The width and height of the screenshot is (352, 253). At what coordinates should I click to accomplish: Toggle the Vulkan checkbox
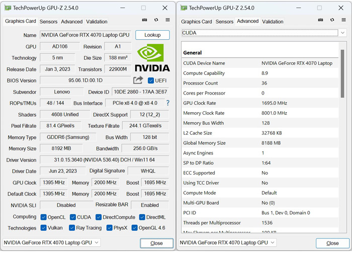click(x=43, y=228)
